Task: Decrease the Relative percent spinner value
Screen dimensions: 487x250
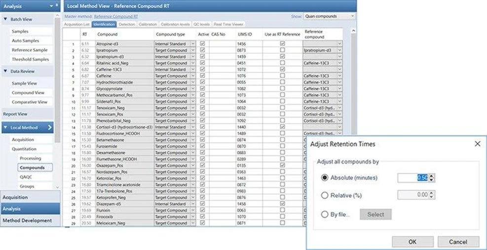Action: (432, 197)
